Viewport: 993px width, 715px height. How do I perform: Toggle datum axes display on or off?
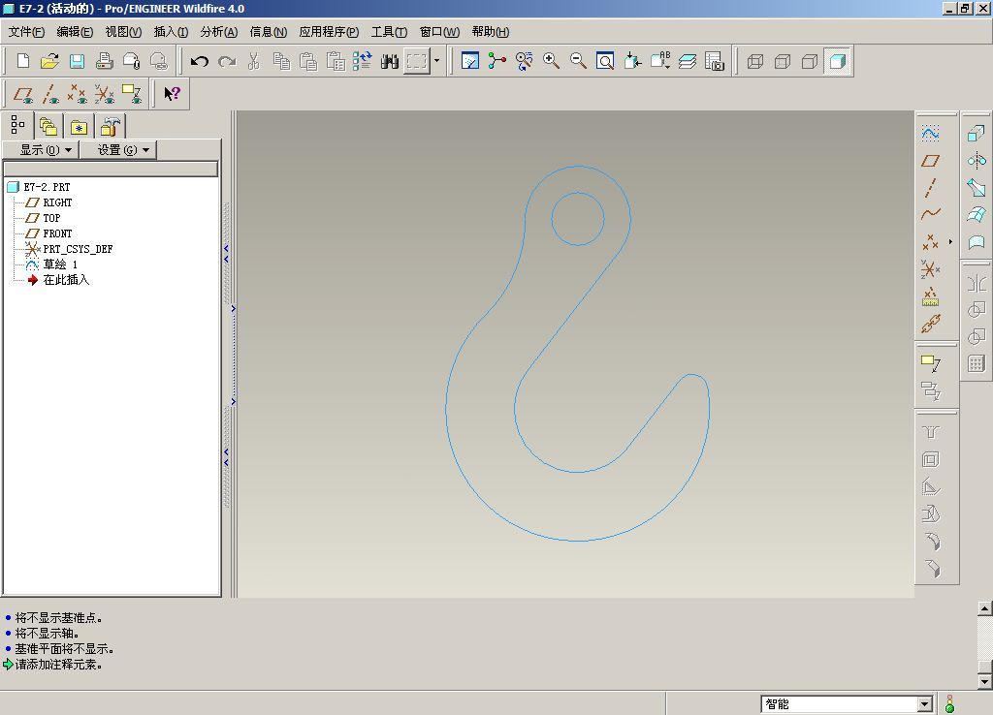50,94
